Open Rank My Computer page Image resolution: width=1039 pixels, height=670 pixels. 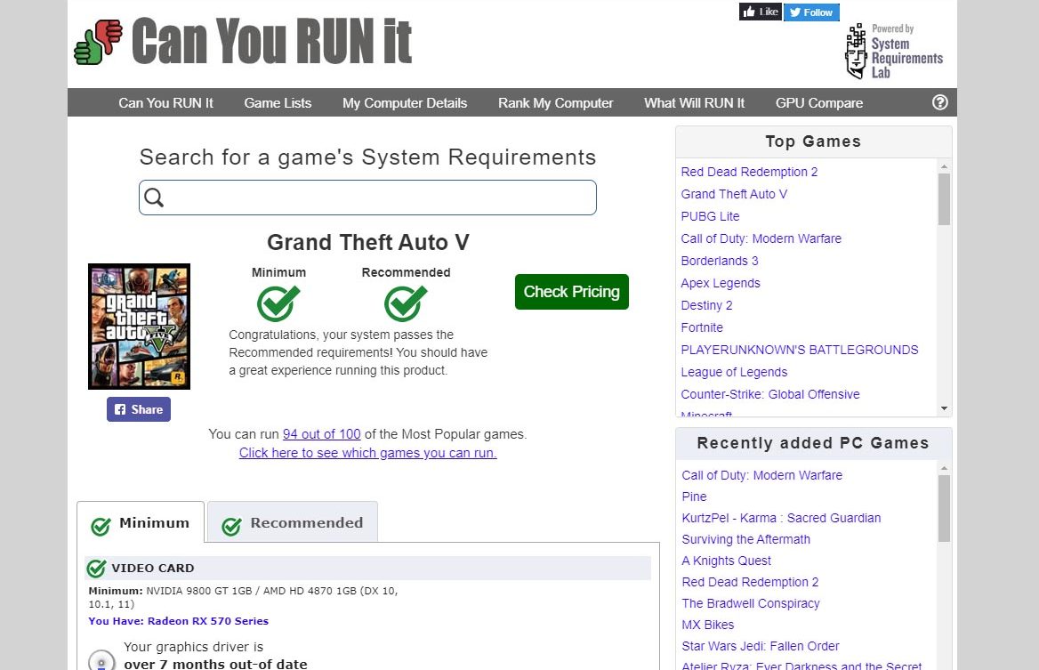556,102
